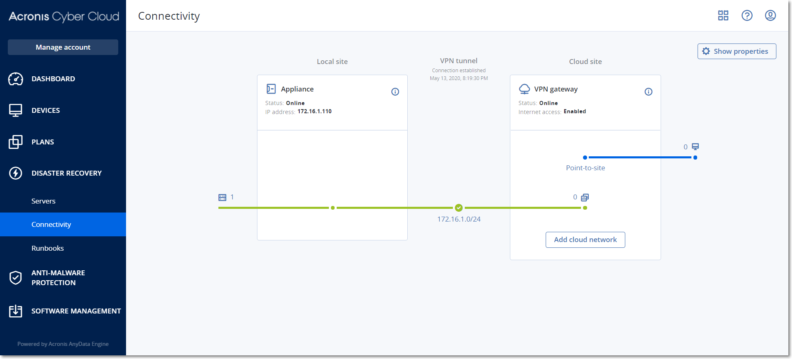Viewport: 792px width, 359px height.
Task: Expand Anti-Malware Protection section
Action: 58,278
